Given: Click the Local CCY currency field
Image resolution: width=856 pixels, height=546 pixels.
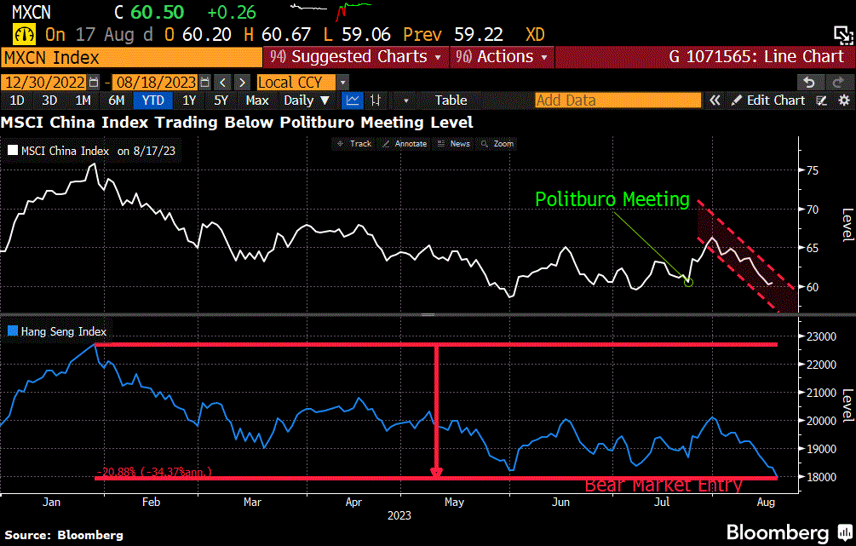Looking at the screenshot, I should [x=296, y=83].
